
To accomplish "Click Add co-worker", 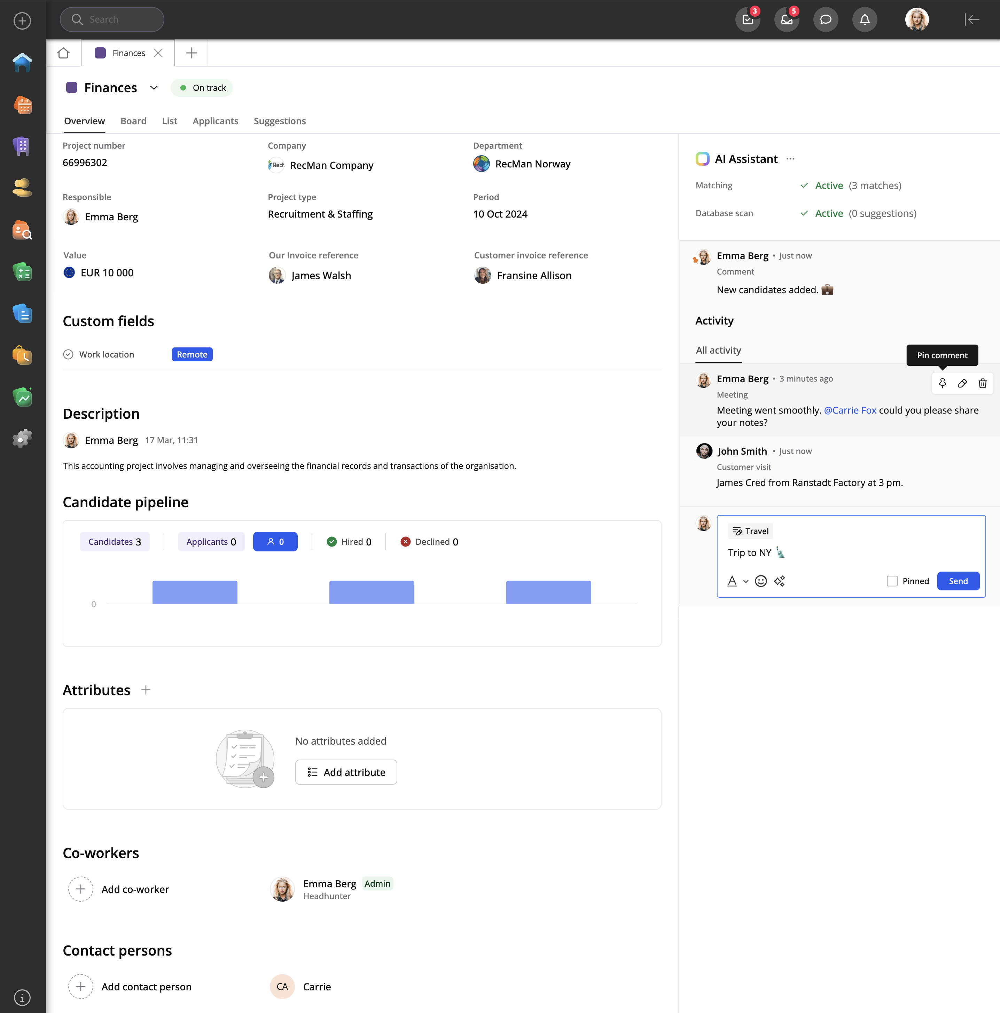I will point(118,889).
